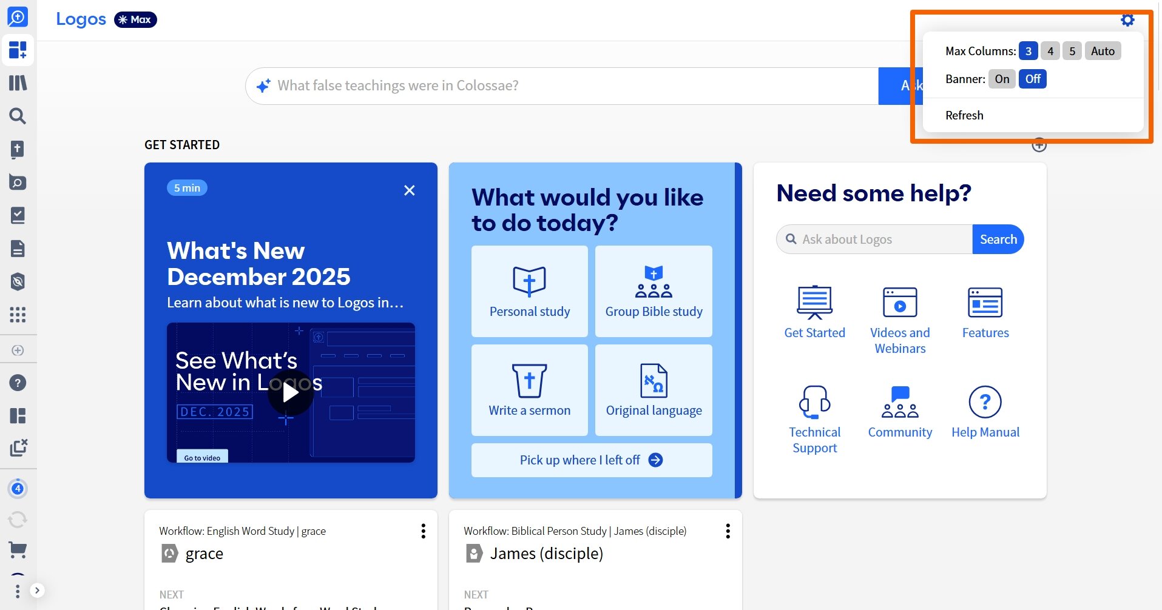The image size is (1162, 610).
Task: Click the What's New December 2025 heading
Action: pos(258,264)
